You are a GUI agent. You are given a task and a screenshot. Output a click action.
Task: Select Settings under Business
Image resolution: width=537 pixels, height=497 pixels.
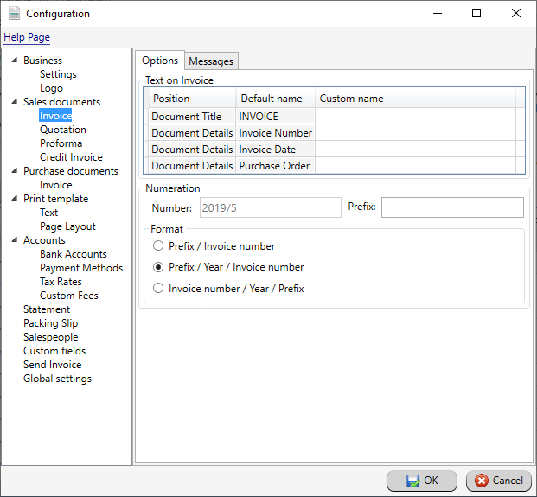point(58,74)
